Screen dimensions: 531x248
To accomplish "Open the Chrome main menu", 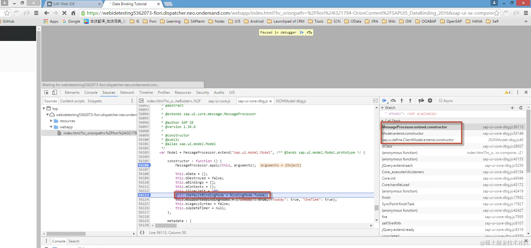I will click(526, 13).
